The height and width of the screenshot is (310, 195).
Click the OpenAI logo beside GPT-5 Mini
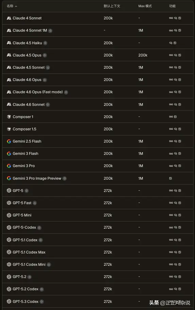pyautogui.click(x=9, y=215)
